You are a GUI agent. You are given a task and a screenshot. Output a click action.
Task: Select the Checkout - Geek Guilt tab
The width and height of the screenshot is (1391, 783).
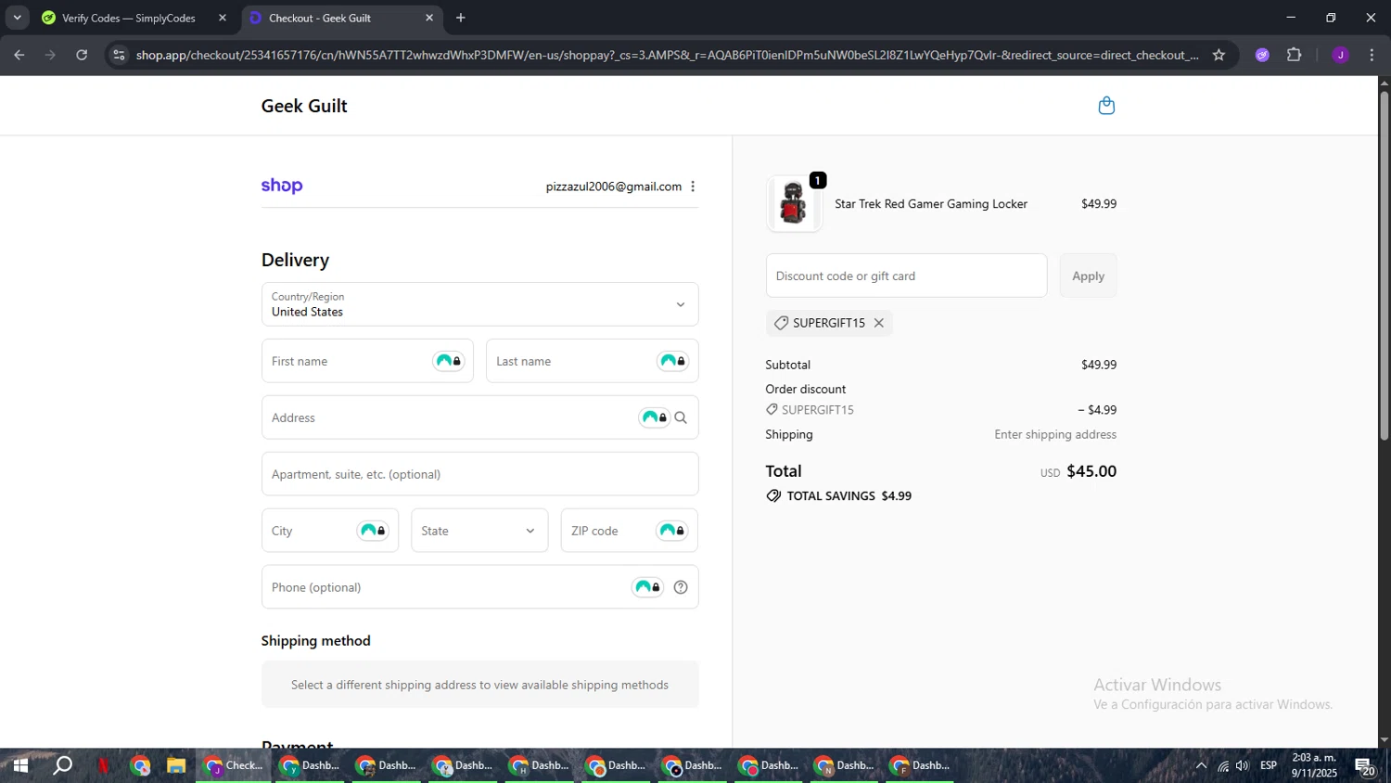[x=341, y=18]
